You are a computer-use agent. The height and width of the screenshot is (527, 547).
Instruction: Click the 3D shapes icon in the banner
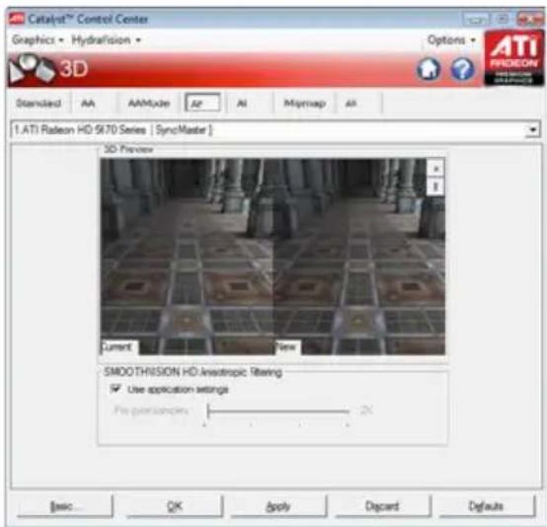coord(32,69)
